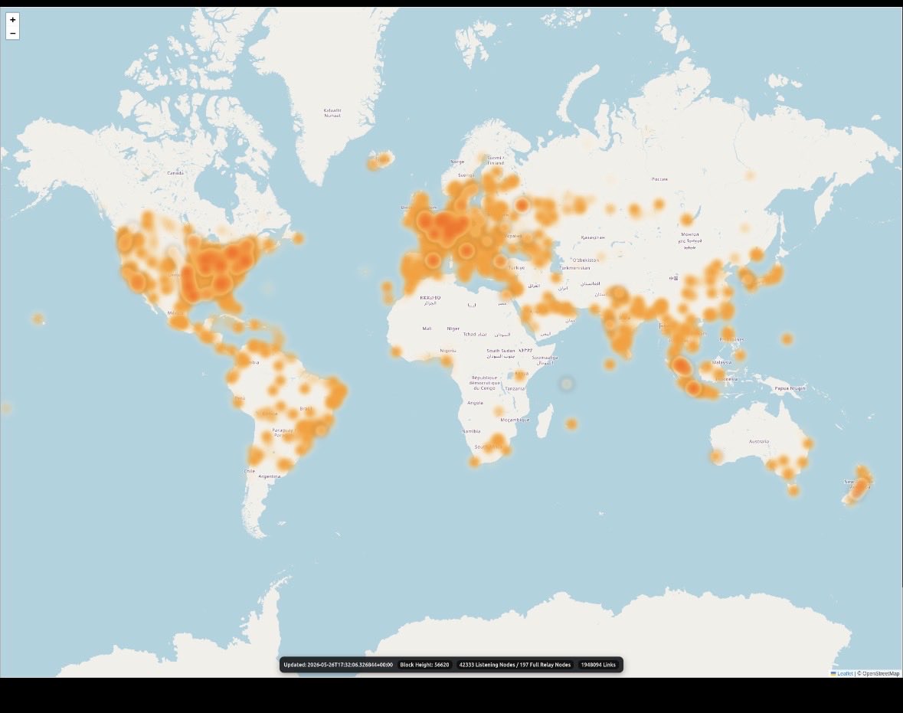This screenshot has height=713, width=903.
Task: Click the South Sudan map label
Action: click(500, 350)
